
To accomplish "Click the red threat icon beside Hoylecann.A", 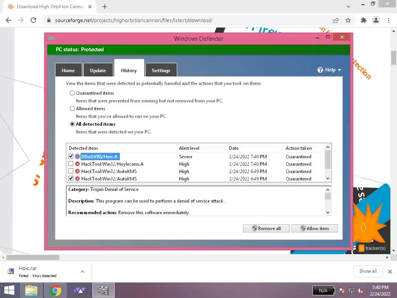I will 78,164.
